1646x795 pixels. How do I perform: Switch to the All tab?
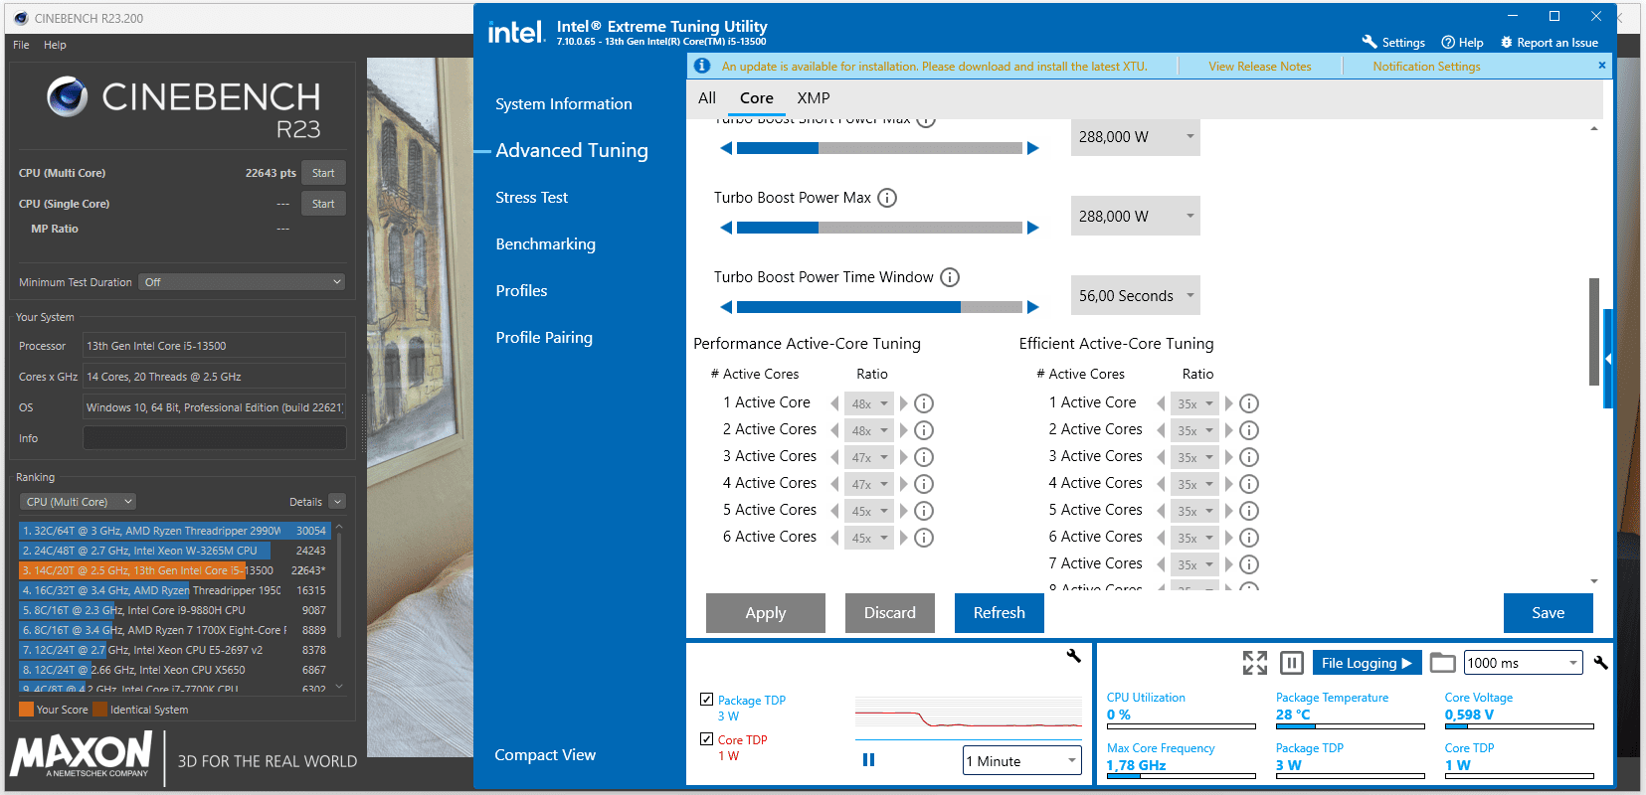tap(707, 97)
